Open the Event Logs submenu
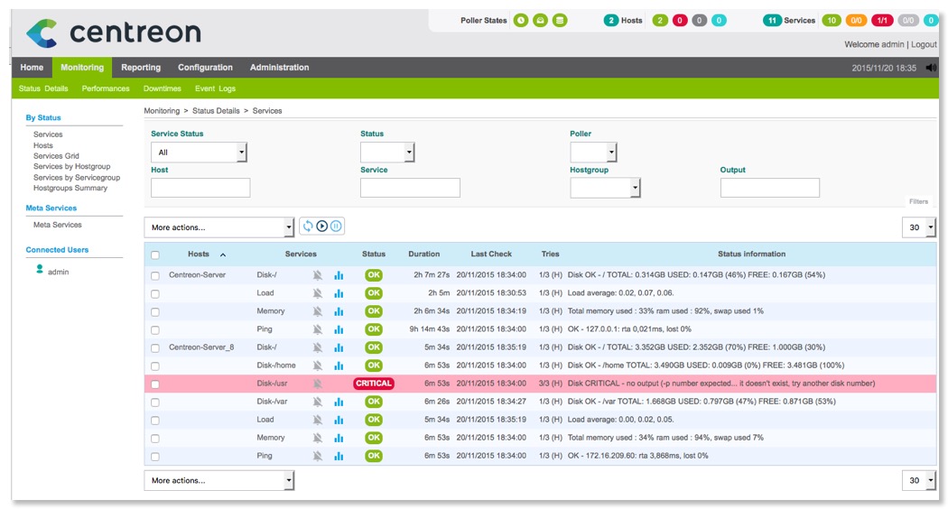This screenshot has width=948, height=509. pos(215,88)
